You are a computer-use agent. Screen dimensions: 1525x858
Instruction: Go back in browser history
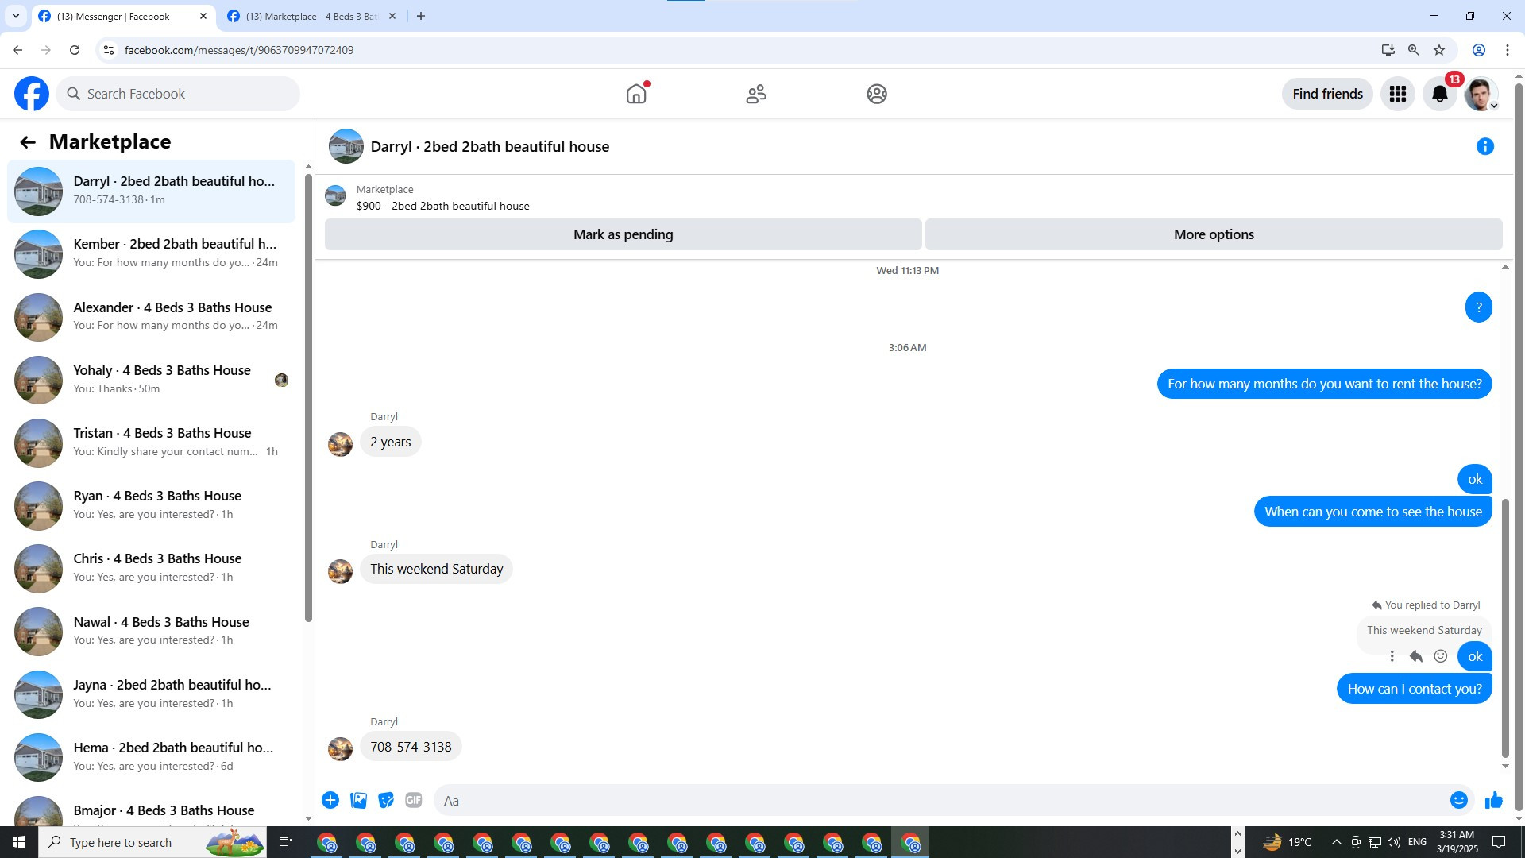click(17, 50)
